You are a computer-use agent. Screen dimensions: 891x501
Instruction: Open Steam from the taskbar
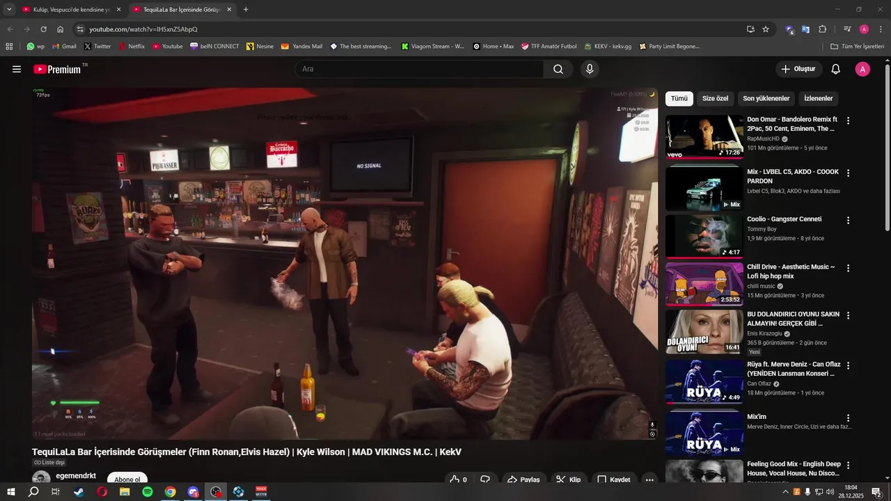(79, 492)
